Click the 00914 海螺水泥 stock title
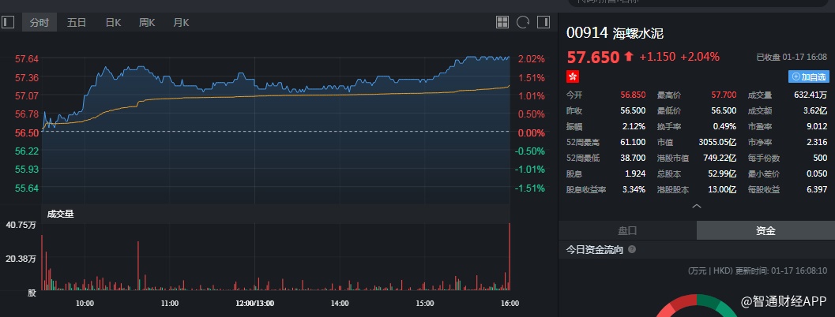The height and width of the screenshot is (317, 835). [x=616, y=32]
